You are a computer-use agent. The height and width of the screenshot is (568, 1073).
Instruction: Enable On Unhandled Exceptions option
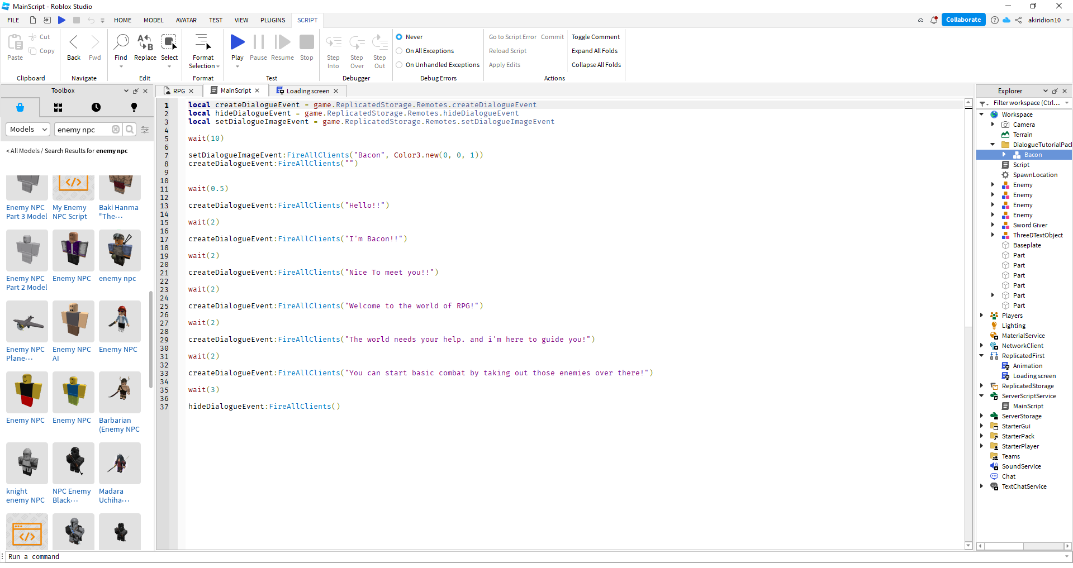point(399,64)
